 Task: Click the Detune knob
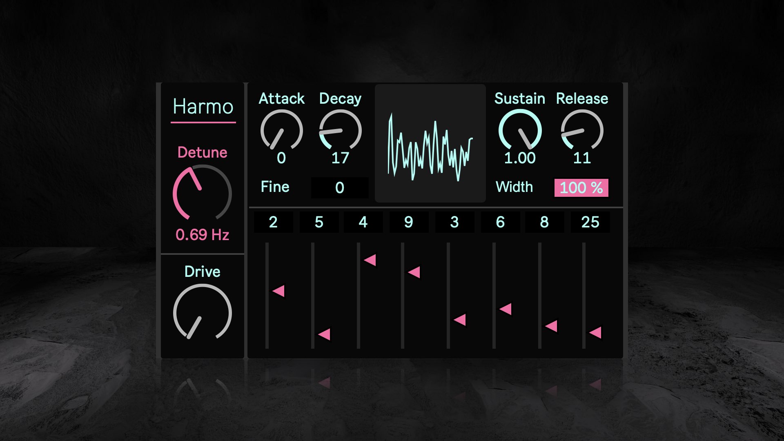click(202, 193)
